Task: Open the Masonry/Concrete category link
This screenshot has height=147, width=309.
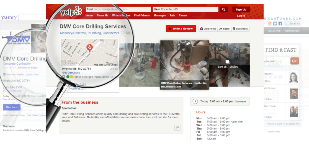Action: coord(73,33)
